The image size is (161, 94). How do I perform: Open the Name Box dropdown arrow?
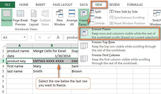coord(24,37)
